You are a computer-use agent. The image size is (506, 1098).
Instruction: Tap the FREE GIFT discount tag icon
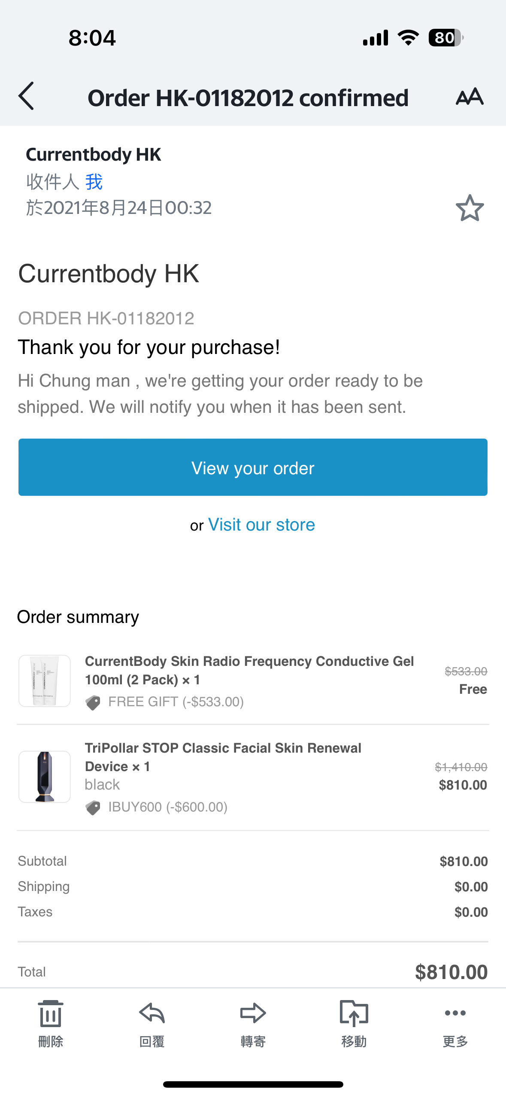(x=93, y=702)
